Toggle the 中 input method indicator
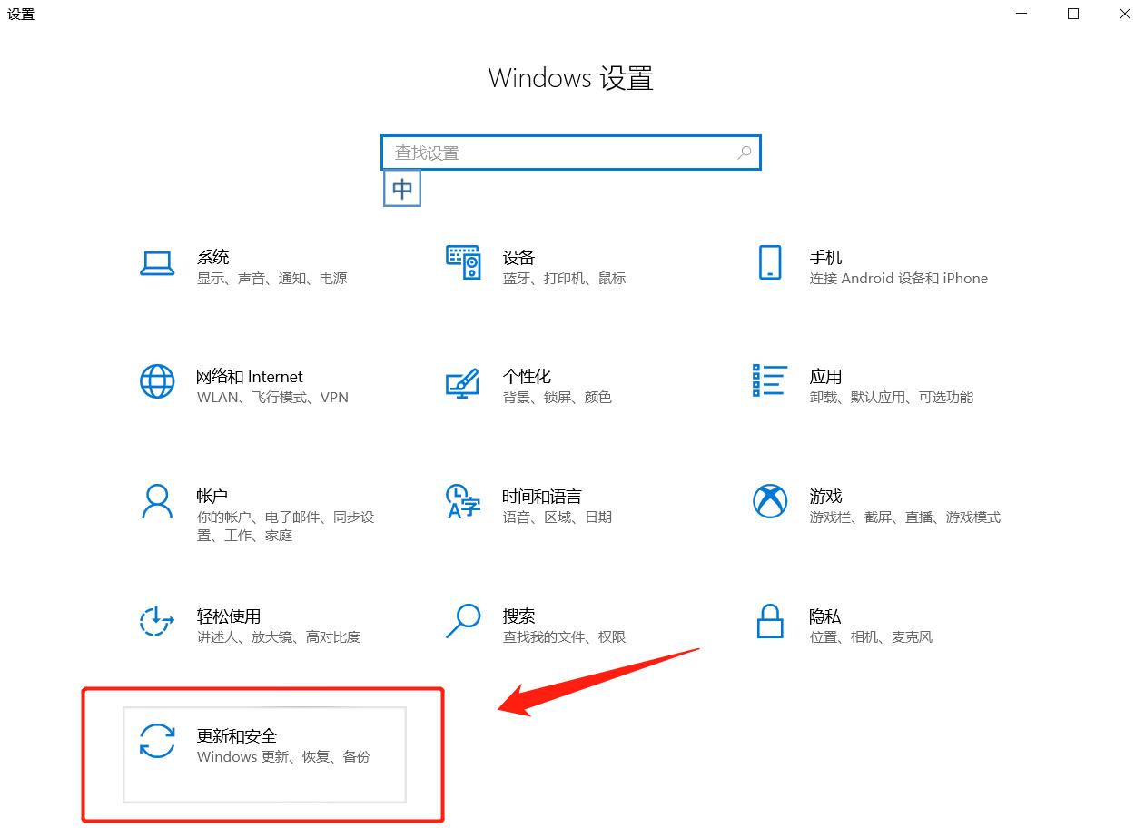1145x828 pixels. [x=402, y=189]
